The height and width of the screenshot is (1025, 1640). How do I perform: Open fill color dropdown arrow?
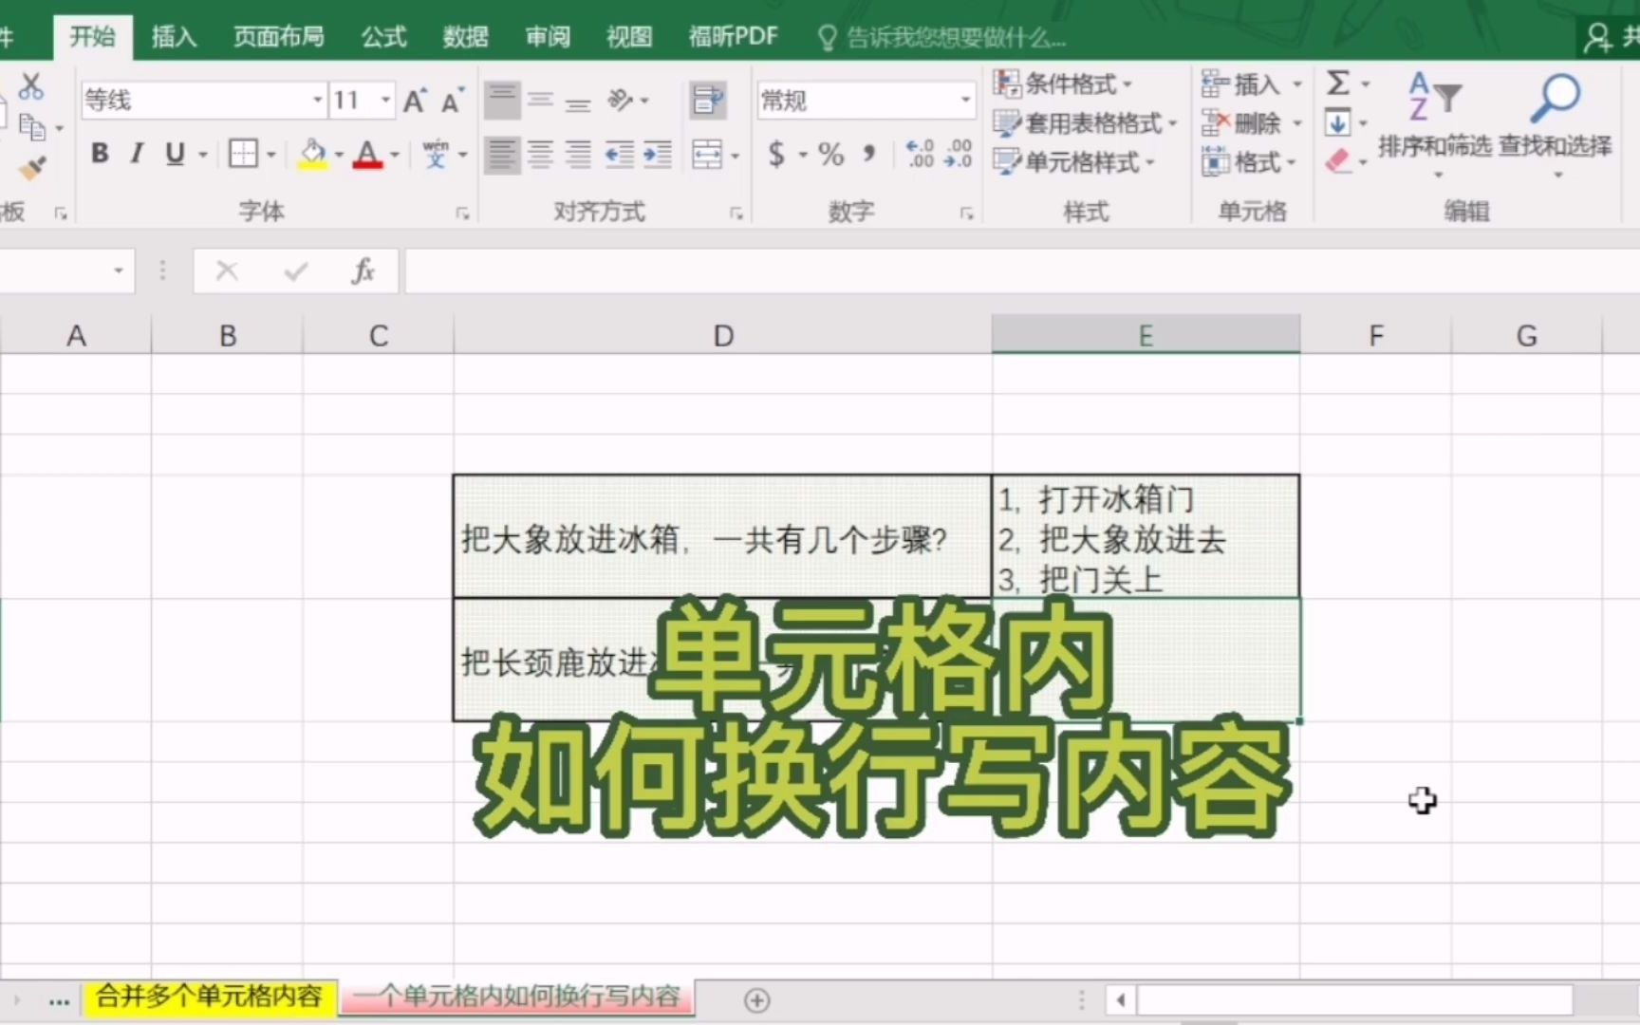pos(339,155)
